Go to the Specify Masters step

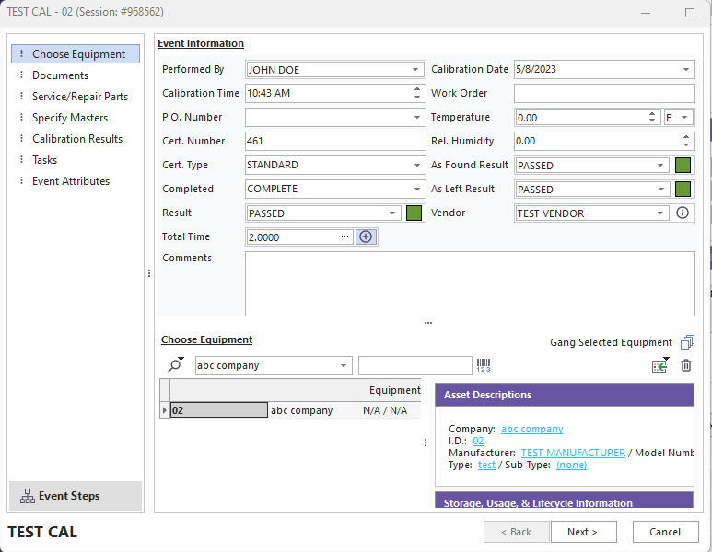click(x=70, y=118)
